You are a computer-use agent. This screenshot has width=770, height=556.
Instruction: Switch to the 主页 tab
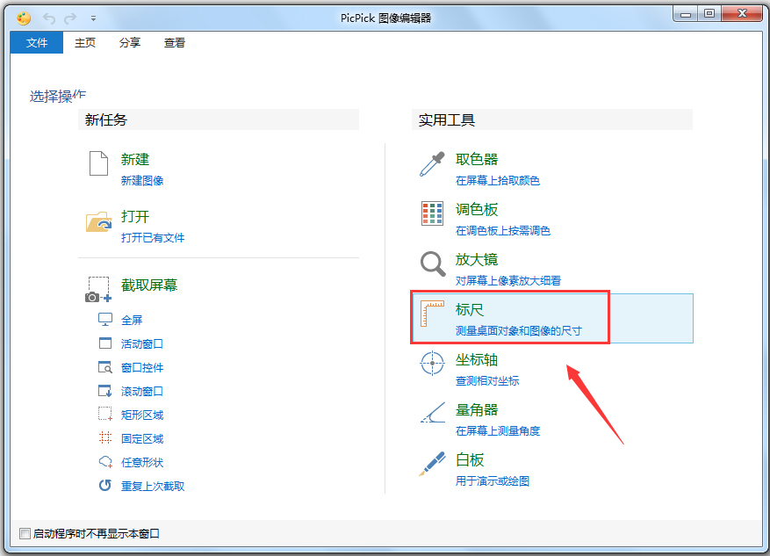tap(85, 43)
